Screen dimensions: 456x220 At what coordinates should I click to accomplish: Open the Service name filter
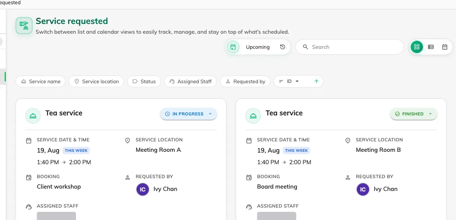tap(40, 81)
